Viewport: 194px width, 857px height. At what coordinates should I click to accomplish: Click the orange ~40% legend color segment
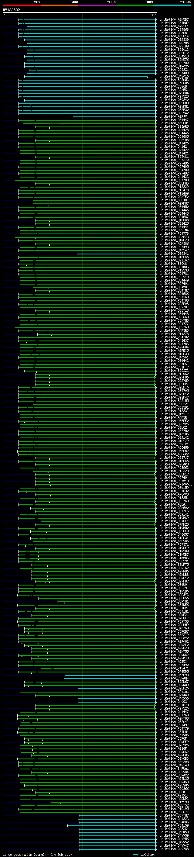59,5
